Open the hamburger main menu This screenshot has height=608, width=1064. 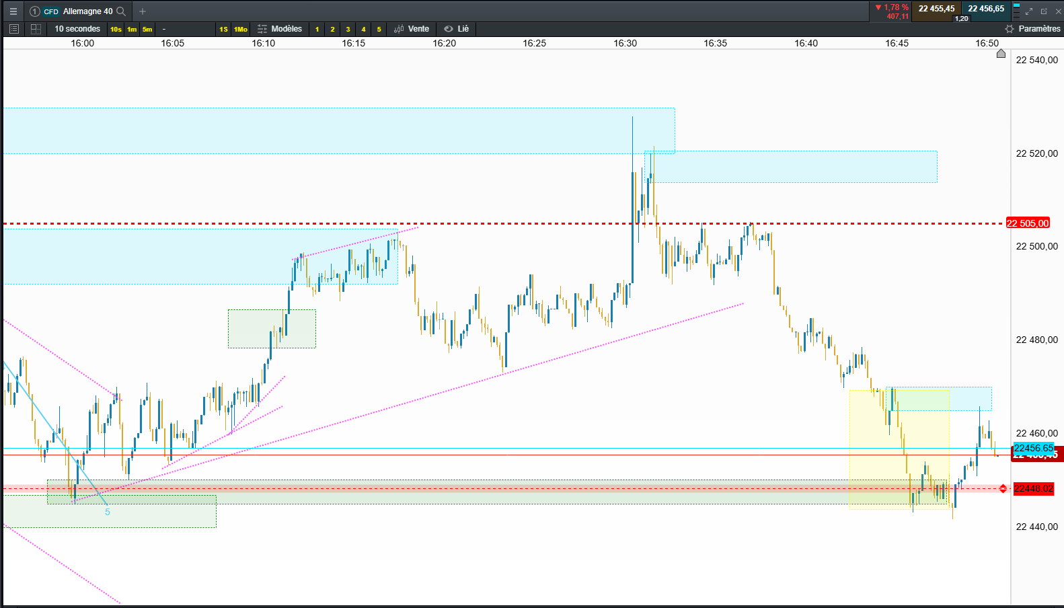13,11
